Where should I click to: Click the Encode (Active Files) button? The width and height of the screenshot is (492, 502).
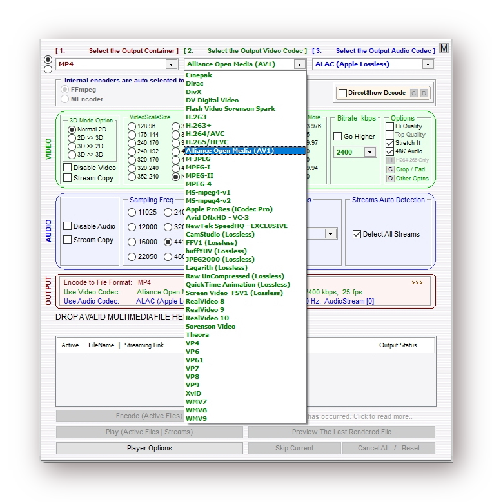coord(120,416)
